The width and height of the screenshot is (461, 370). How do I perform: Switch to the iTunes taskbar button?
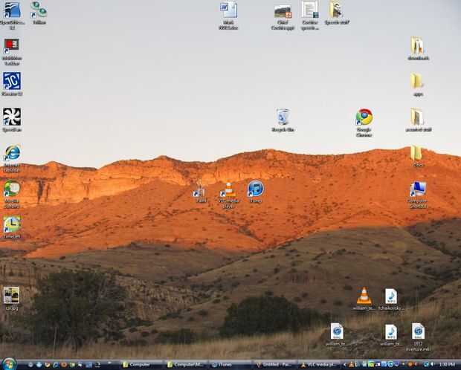230,365
